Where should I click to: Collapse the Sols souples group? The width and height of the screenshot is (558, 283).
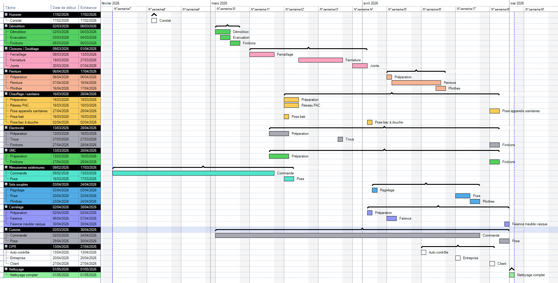click(x=6, y=184)
